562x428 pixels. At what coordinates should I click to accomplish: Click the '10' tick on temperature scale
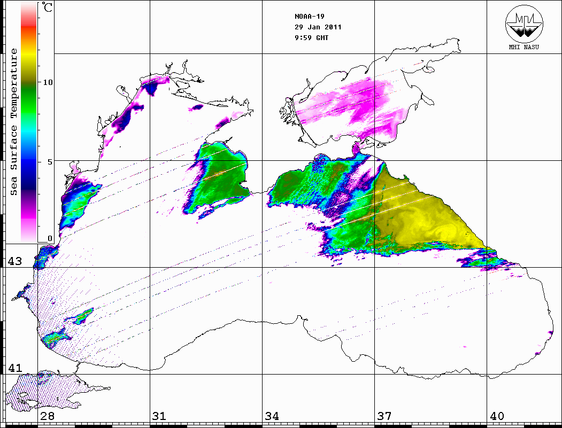coord(48,82)
